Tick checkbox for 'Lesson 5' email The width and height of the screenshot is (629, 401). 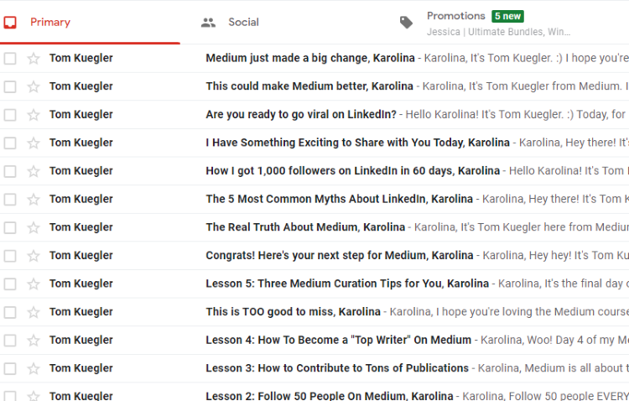pos(10,284)
